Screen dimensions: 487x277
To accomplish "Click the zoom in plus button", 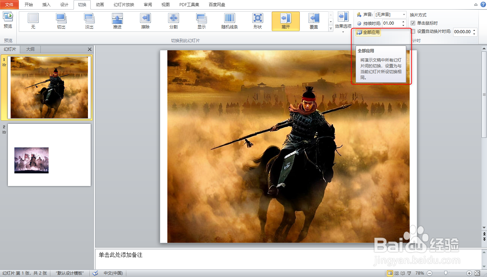I will click(x=469, y=273).
